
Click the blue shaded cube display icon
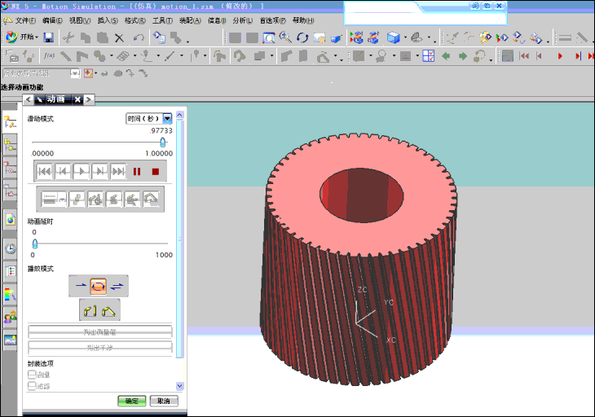tap(394, 37)
